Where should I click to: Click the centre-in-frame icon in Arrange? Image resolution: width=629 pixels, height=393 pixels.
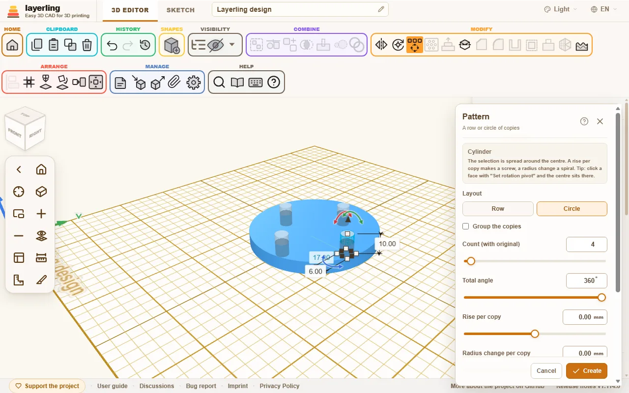(96, 82)
